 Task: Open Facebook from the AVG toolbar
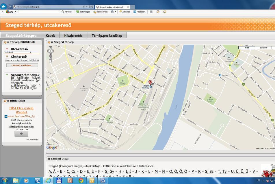[139, 12]
